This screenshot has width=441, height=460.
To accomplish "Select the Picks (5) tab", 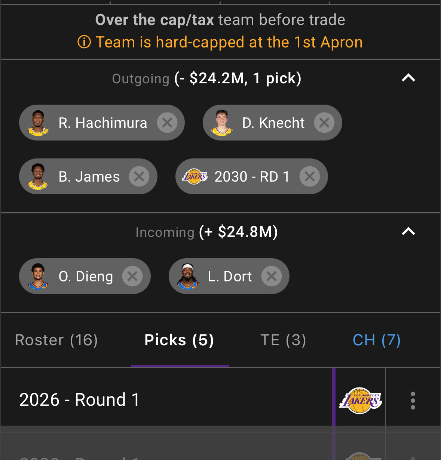I will 179,340.
